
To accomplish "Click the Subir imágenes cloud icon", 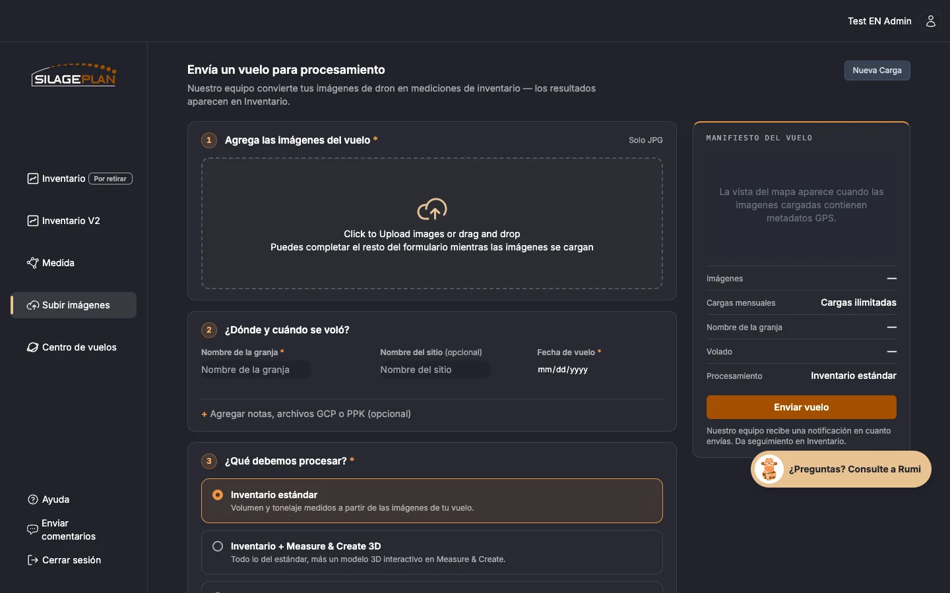I will pos(32,305).
